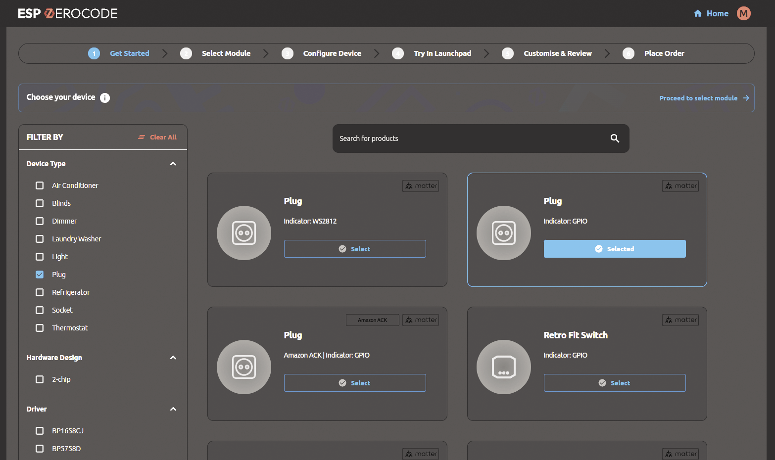Viewport: 775px width, 460px height.
Task: Select the Amazon ACK Plug
Action: pos(355,383)
